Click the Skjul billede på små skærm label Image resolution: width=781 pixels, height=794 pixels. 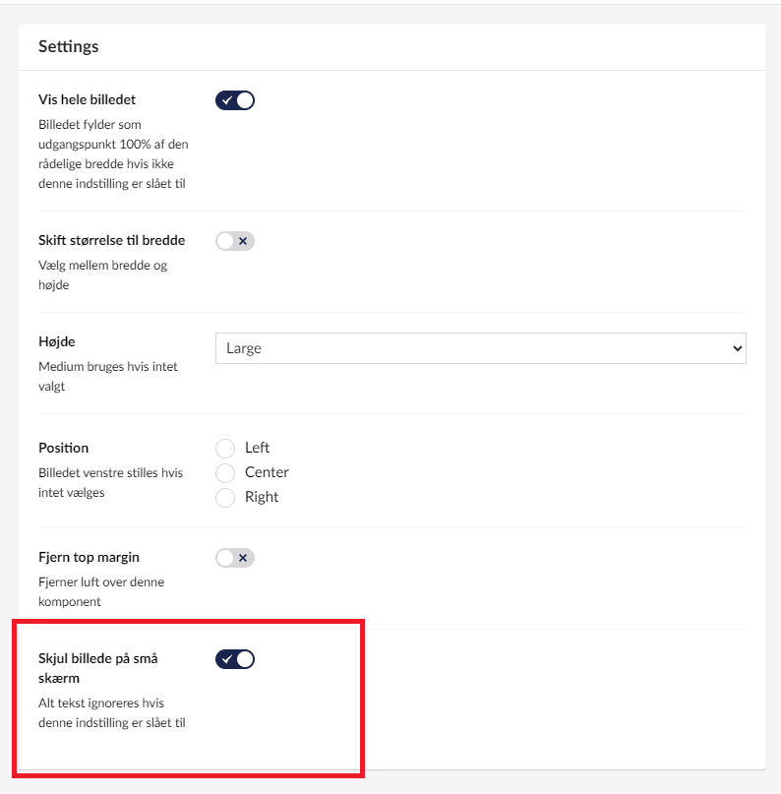(97, 668)
